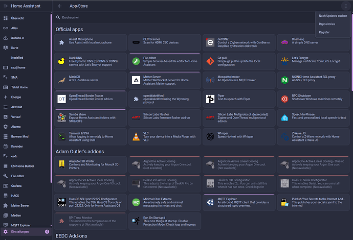Click the Piper app icon
Viewport: 353px width, 240px height.
210,99
